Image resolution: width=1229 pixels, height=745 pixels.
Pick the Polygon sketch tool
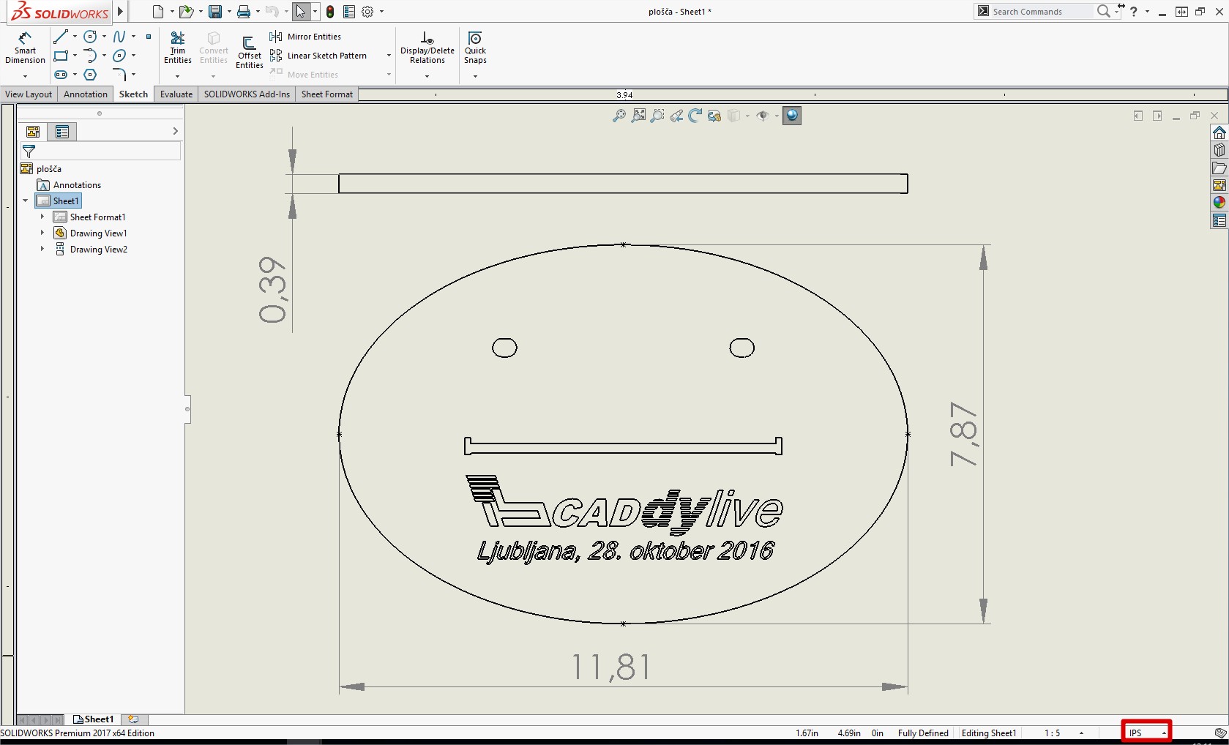[x=90, y=75]
